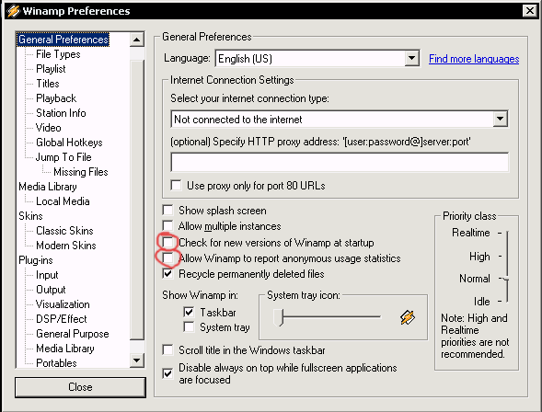Open Input plug-ins page
This screenshot has height=412, width=542.
coord(47,275)
